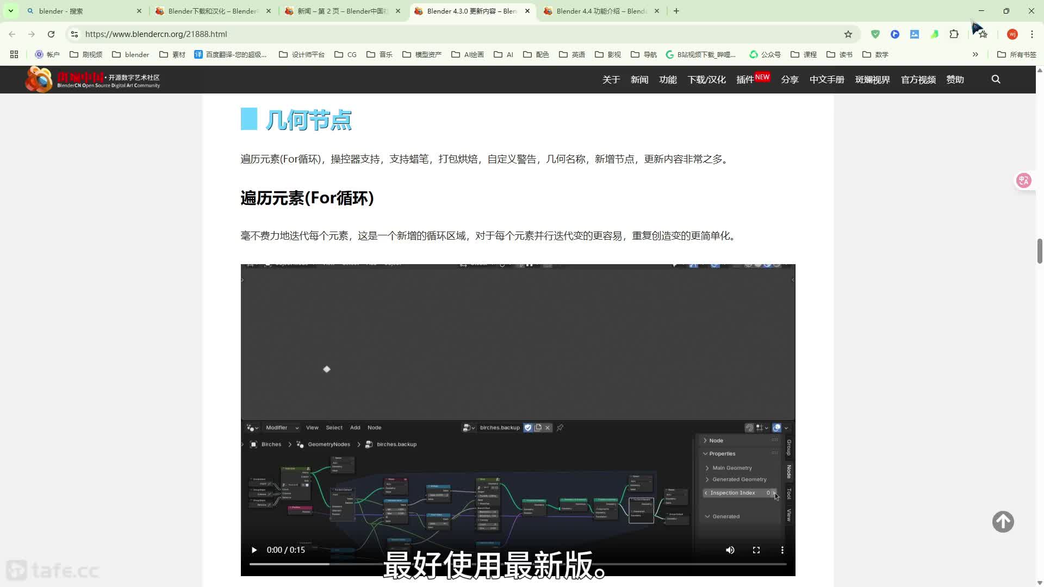The image size is (1044, 587).
Task: Seek on the video progress bar
Action: (518, 564)
